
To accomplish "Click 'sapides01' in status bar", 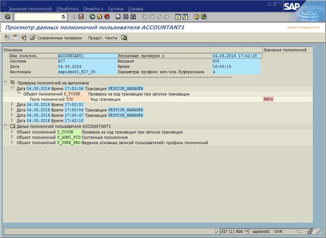I will point(261,231).
